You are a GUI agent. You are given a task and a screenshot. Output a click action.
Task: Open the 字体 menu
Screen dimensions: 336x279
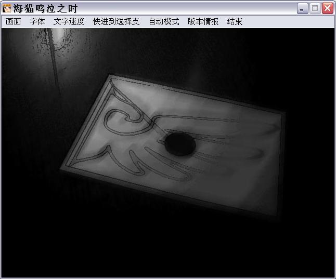tap(37, 22)
